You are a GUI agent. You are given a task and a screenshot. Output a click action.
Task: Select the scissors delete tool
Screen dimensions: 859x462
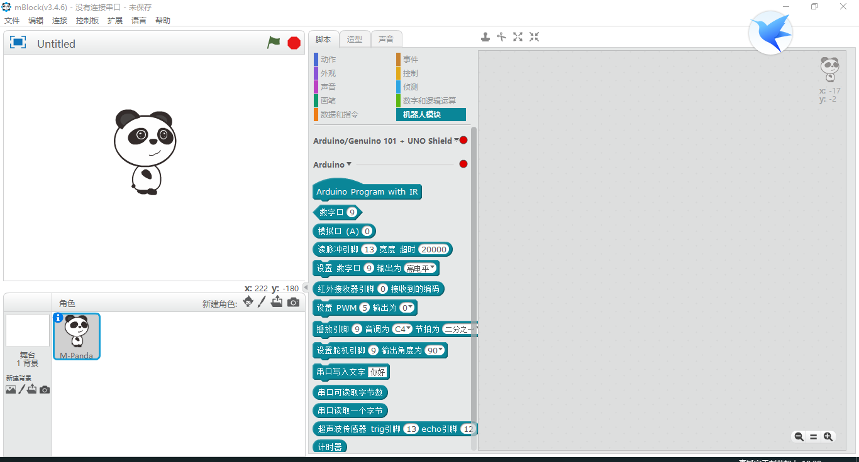pos(502,37)
